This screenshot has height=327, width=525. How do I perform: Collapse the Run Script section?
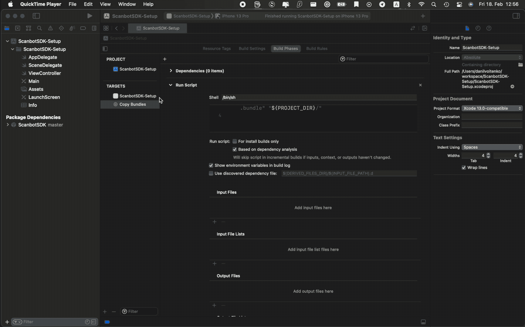point(170,85)
